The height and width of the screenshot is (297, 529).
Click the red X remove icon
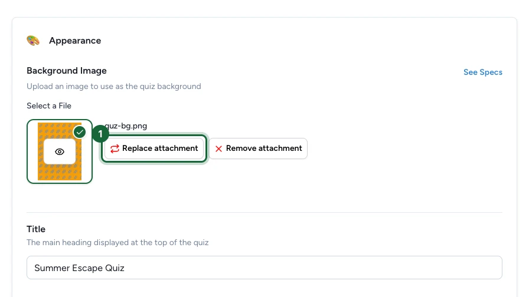tap(218, 148)
